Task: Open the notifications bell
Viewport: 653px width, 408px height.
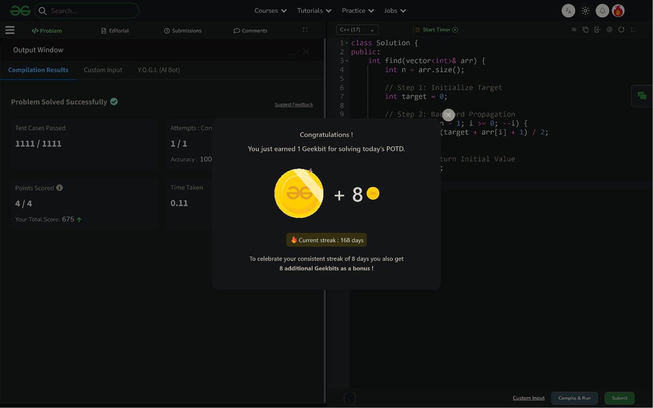Action: click(602, 10)
